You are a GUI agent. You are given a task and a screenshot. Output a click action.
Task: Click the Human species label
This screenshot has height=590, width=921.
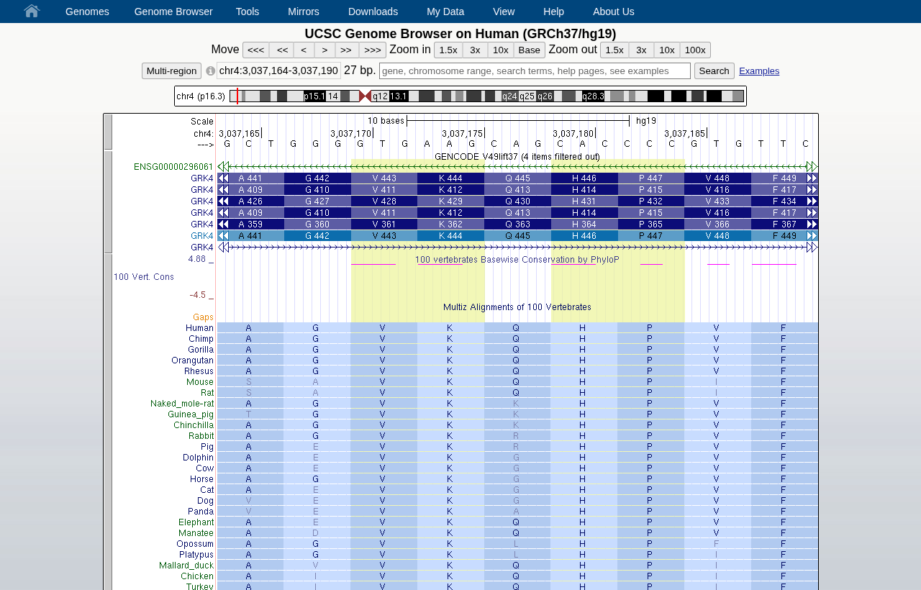click(199, 328)
